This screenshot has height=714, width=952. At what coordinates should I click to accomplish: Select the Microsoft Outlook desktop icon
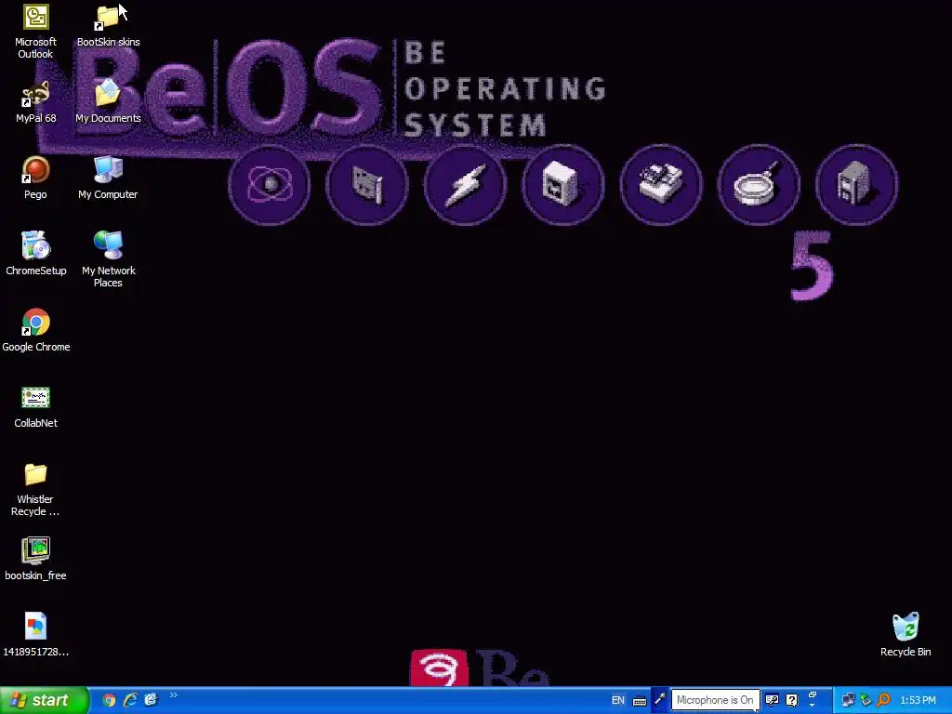36,32
